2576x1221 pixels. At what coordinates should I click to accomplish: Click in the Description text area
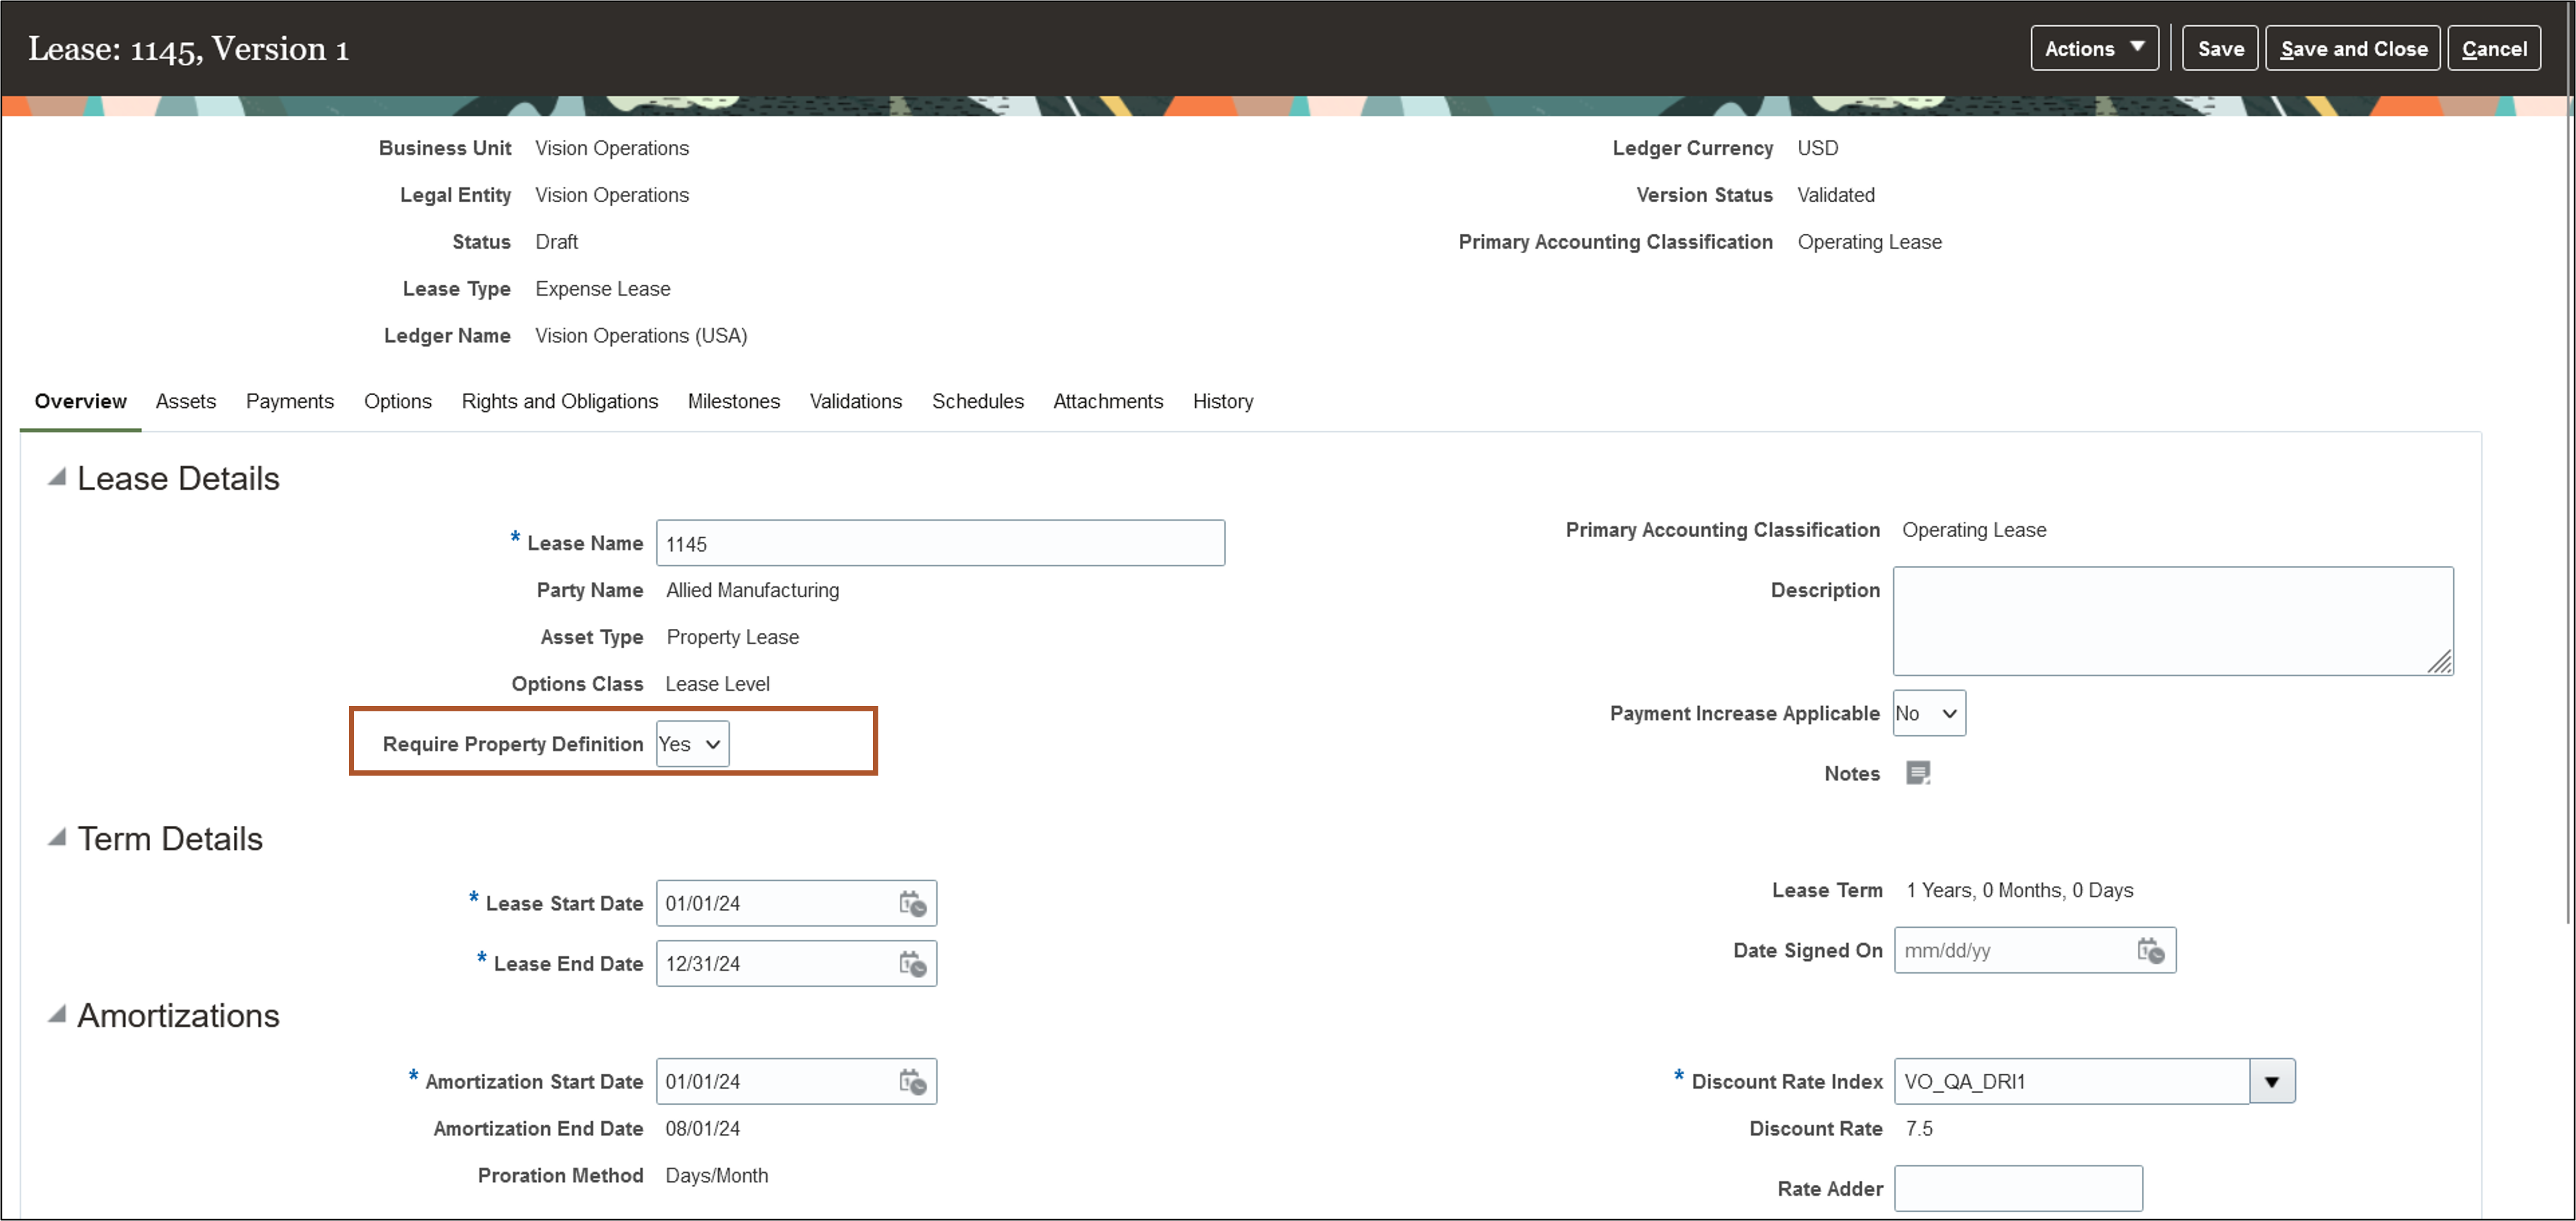(2171, 621)
